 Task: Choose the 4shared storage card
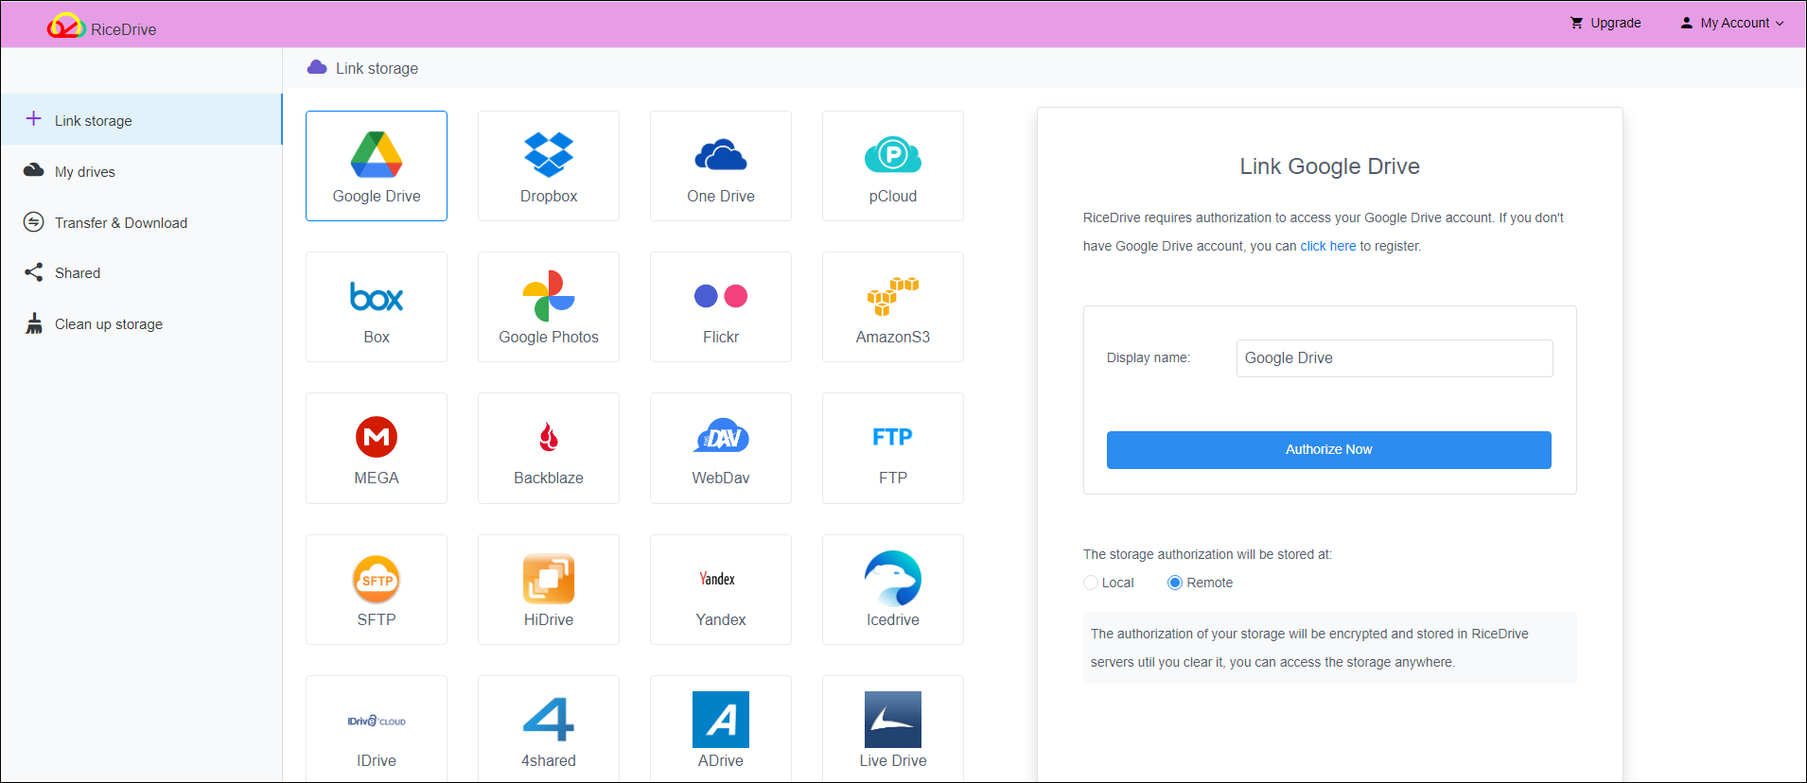point(549,729)
